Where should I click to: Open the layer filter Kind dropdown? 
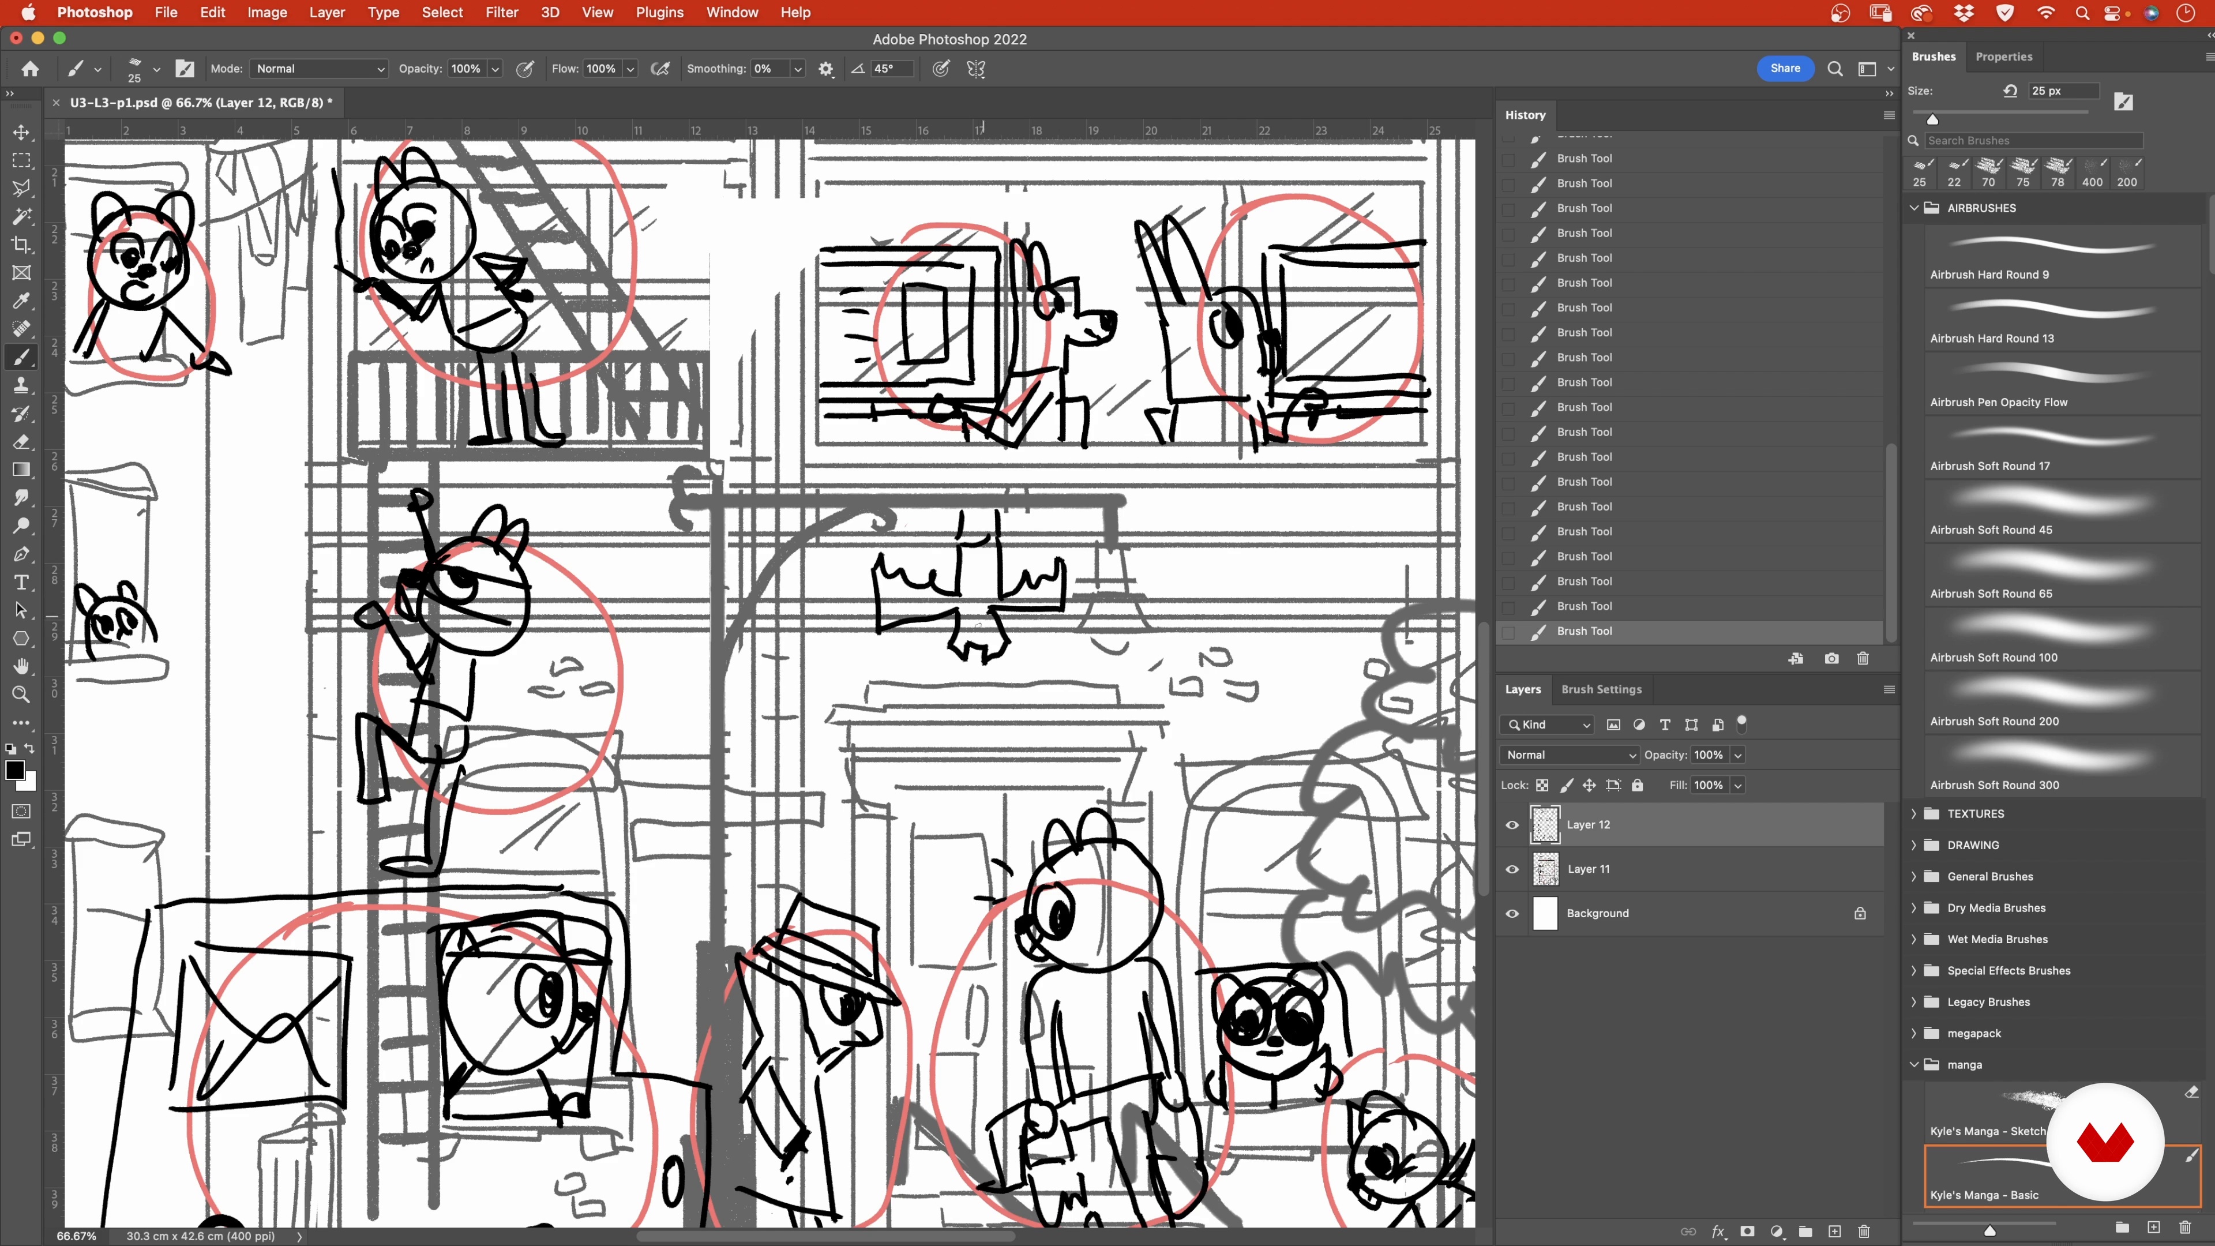click(x=1548, y=725)
